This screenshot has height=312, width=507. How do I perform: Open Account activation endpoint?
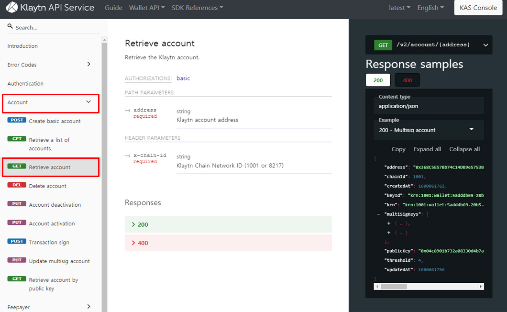52,223
